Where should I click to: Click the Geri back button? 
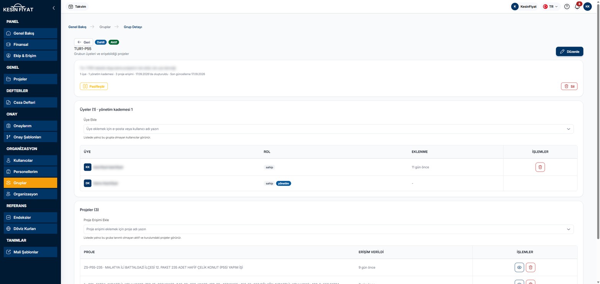coord(83,42)
